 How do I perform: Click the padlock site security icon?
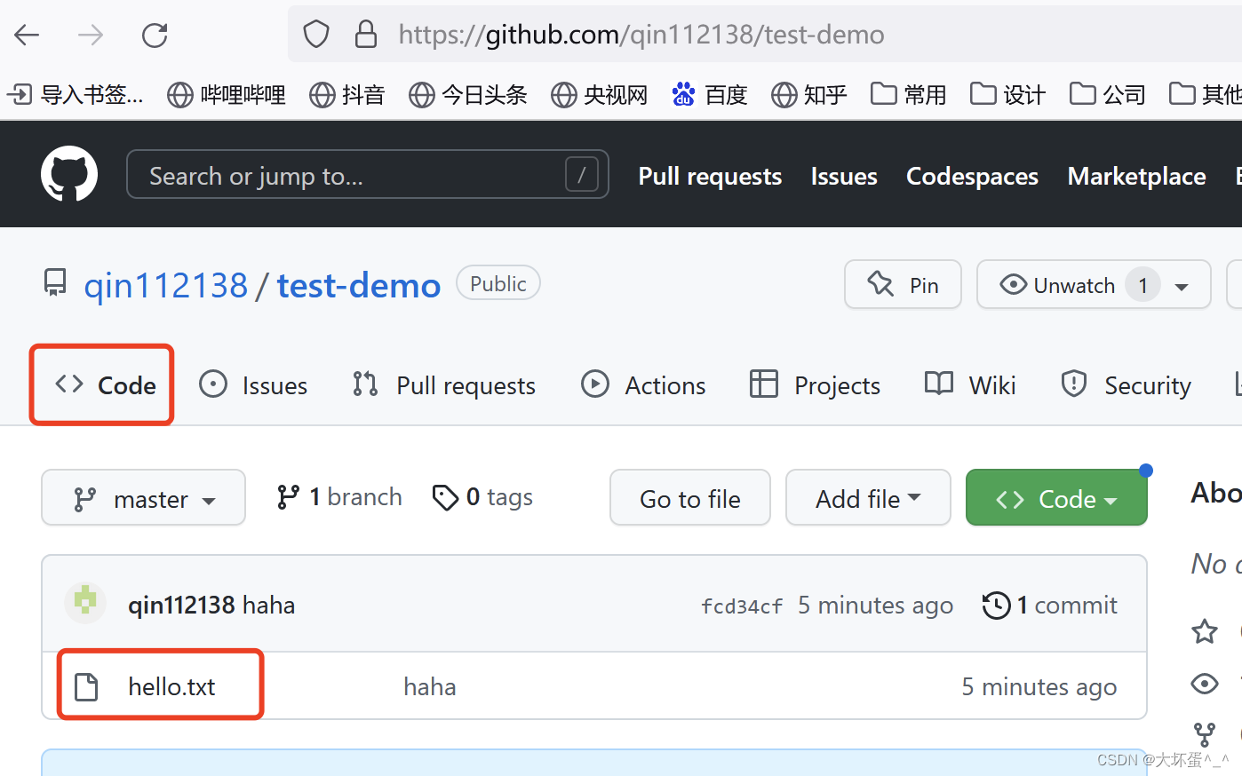366,35
